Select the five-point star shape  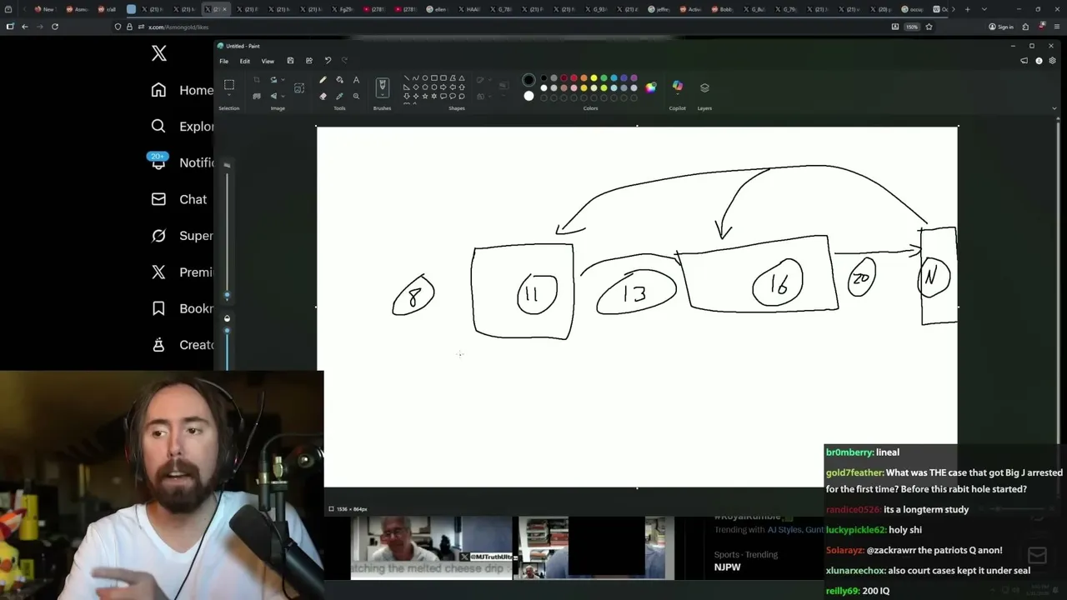(425, 96)
